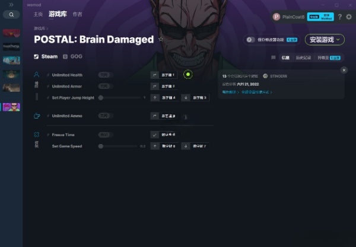Viewport: 356px width, 247px height.
Task: Click lightning icon beside Unlimited Health
Action: click(48, 75)
